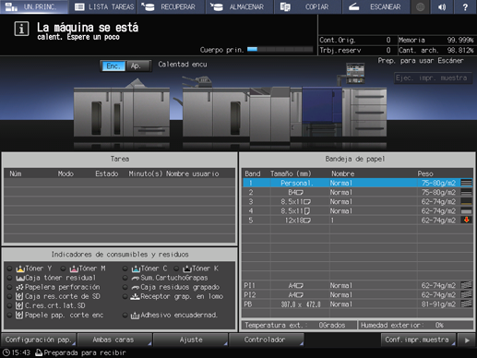Click Papelera perforación indicator light

[10, 287]
